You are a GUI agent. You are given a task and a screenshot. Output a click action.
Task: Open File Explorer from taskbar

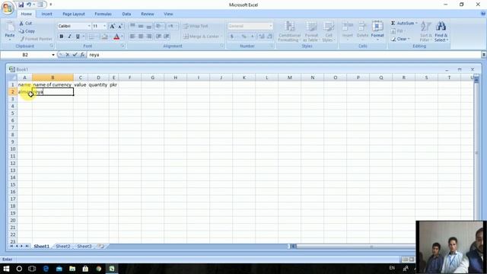click(x=72, y=269)
